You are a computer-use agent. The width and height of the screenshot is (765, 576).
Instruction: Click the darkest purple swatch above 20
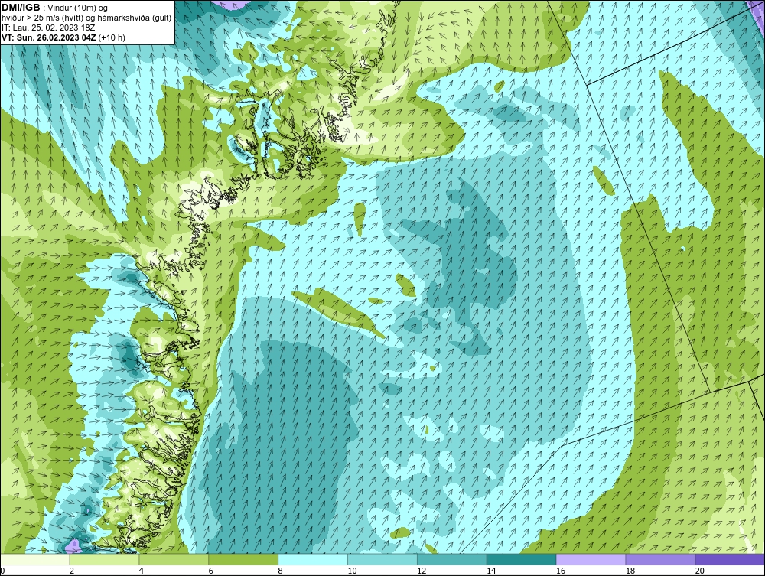pos(730,559)
